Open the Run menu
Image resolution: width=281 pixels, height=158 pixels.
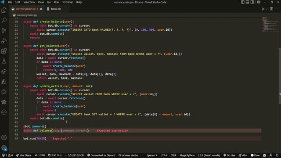[x=56, y=2]
